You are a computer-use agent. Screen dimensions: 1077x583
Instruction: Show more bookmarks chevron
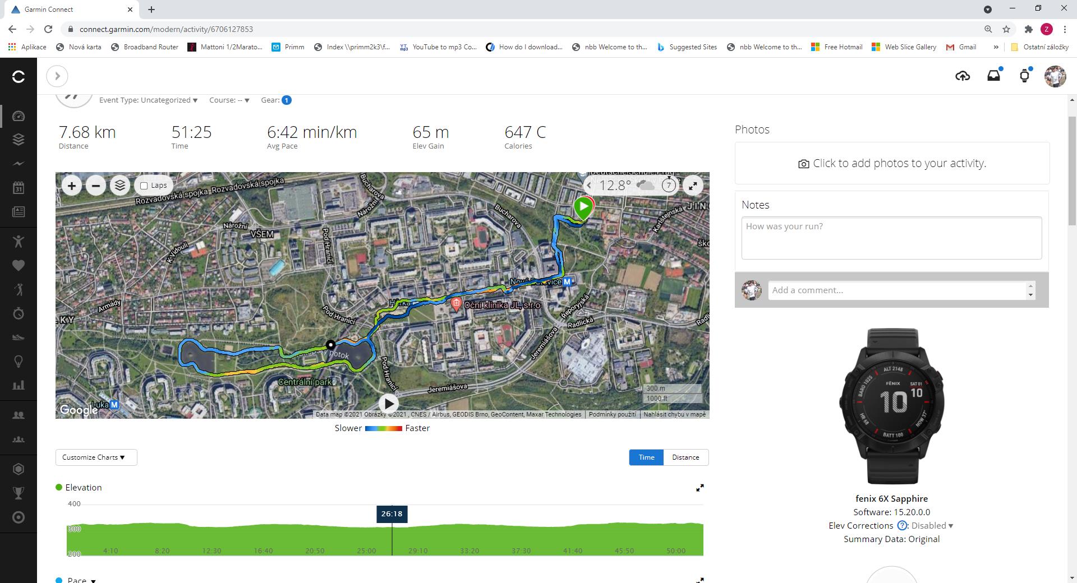[996, 47]
